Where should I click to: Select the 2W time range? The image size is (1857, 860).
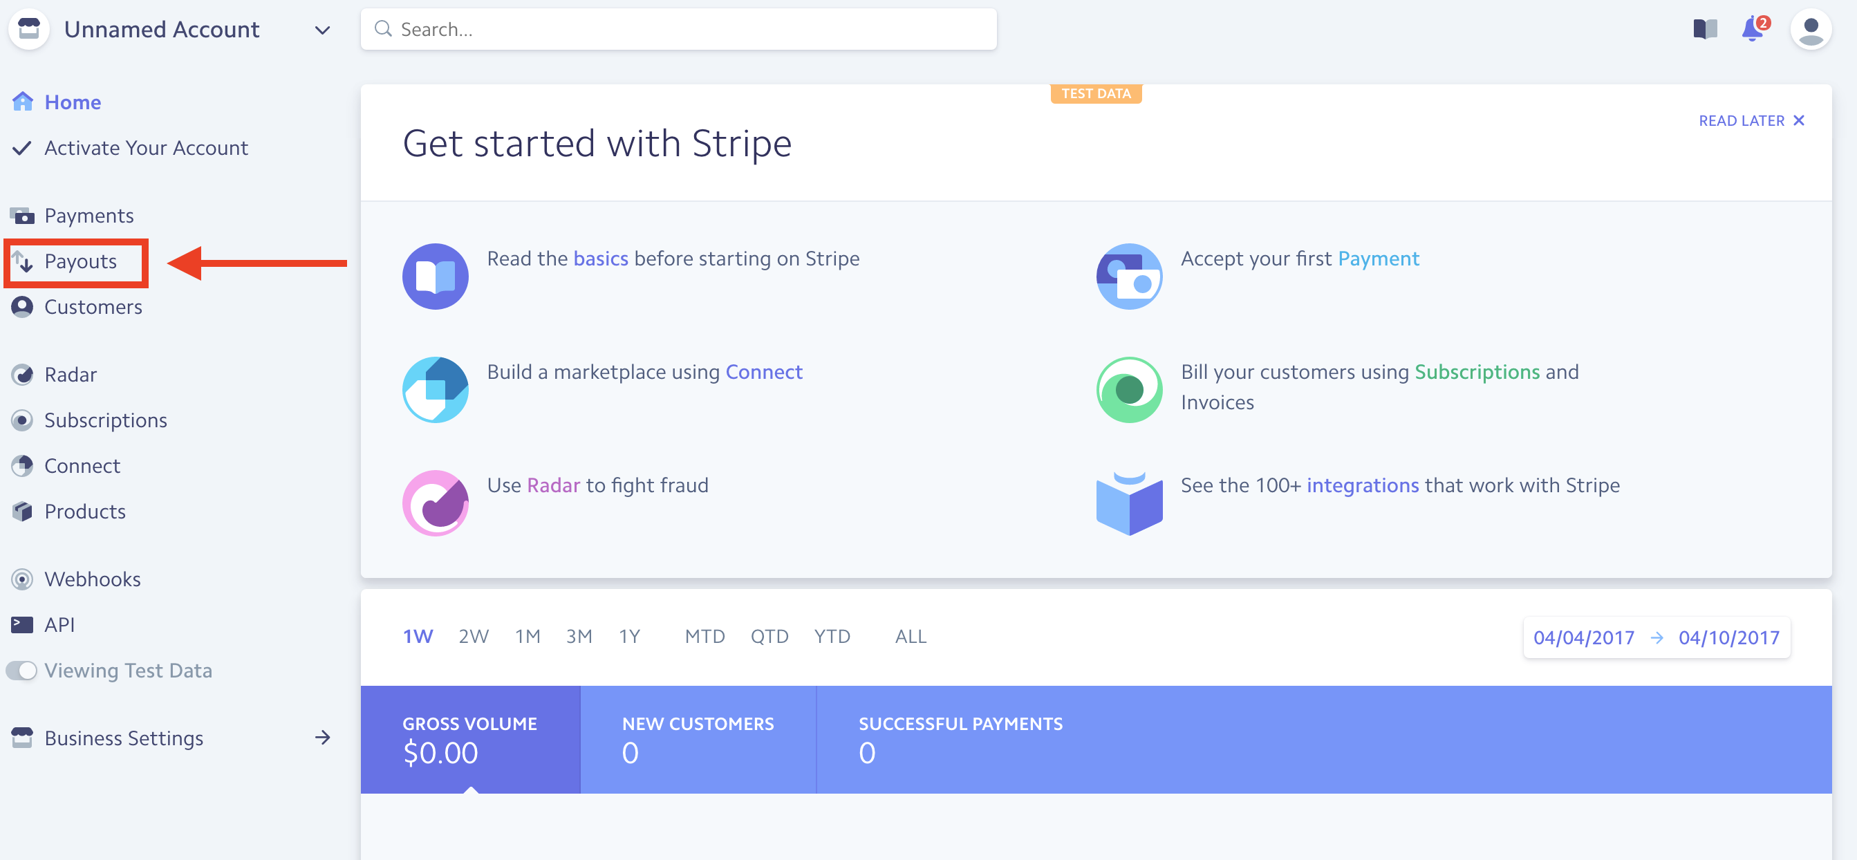point(473,637)
